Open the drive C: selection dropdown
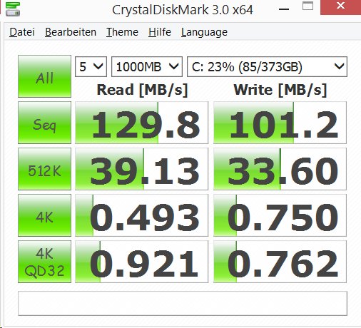Viewport: 361px width, 328px height. [267, 67]
